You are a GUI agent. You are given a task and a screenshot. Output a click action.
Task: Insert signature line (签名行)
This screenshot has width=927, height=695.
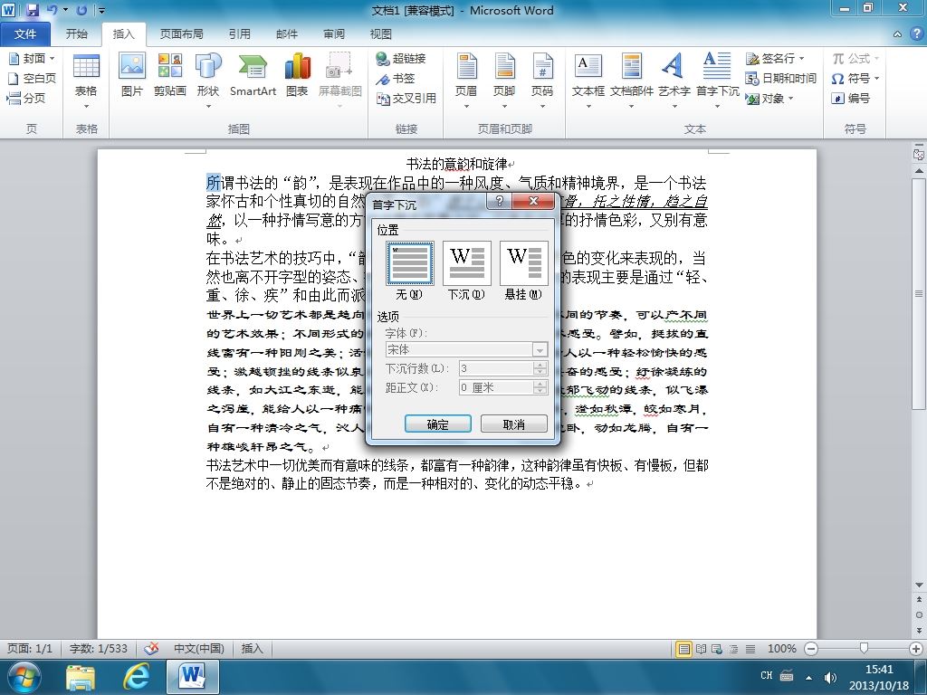coord(769,59)
